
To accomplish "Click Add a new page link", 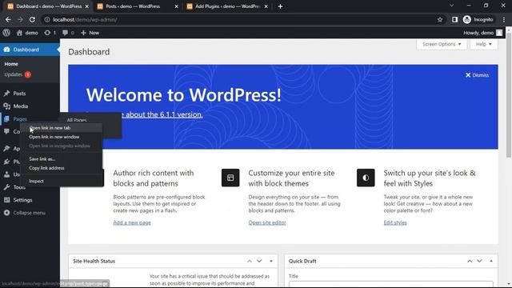I will [x=132, y=222].
